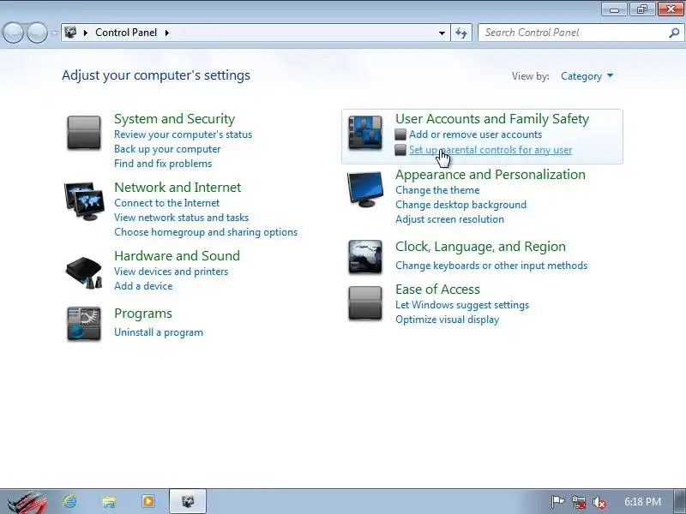Screen dimensions: 686x514
Task: Click View network status and tasks
Action: (182, 218)
